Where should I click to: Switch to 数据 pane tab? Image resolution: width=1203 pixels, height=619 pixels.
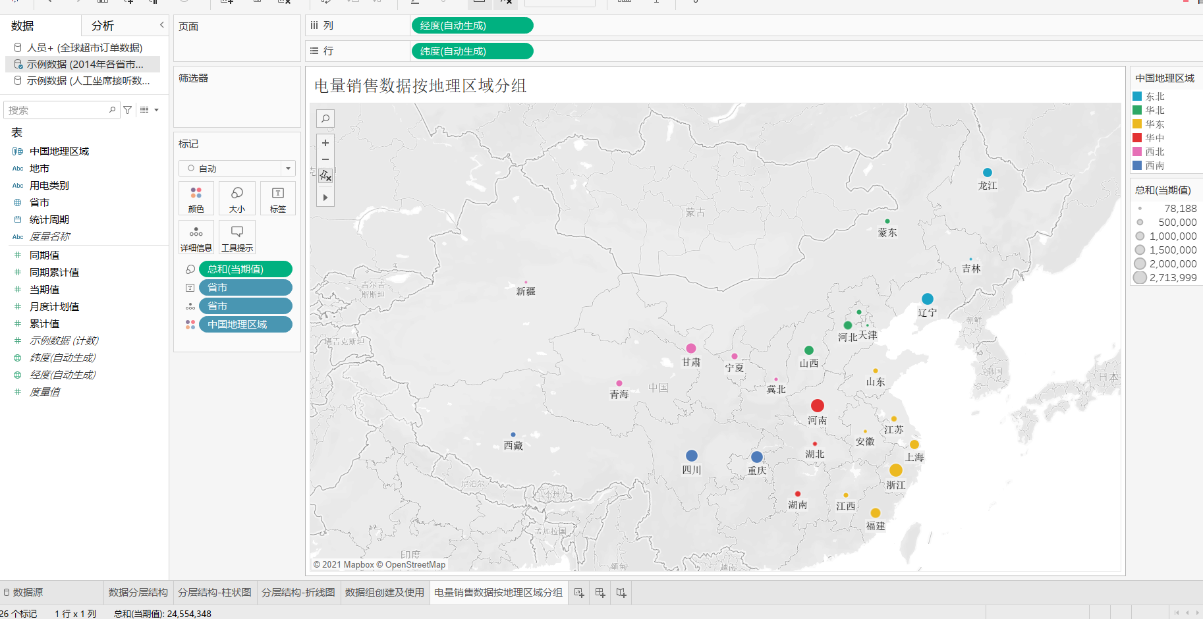pos(22,26)
